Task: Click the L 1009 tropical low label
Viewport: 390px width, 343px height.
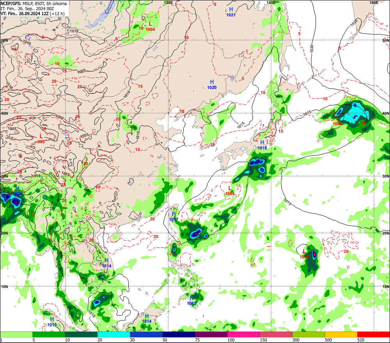Action: pyautogui.click(x=304, y=254)
